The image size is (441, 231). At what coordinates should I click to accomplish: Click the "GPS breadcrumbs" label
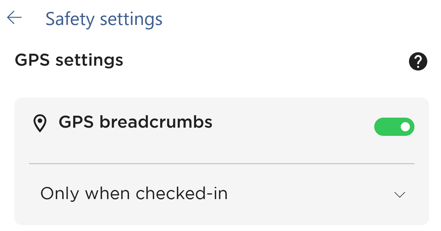(135, 122)
